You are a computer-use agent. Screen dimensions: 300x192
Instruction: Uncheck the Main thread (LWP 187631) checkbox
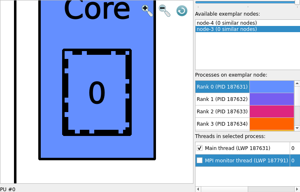point(200,148)
